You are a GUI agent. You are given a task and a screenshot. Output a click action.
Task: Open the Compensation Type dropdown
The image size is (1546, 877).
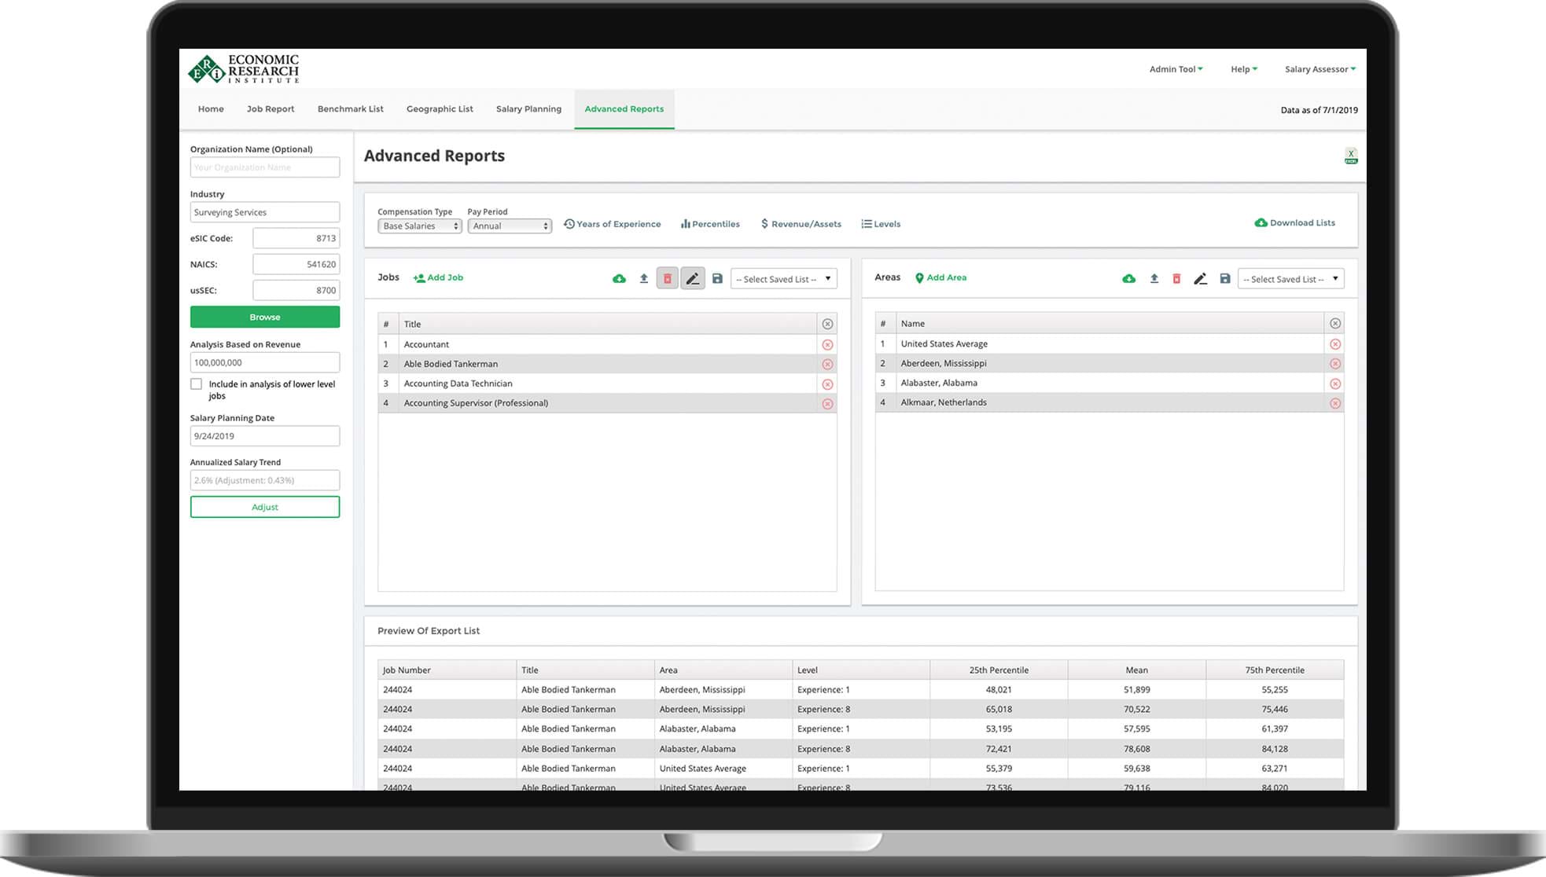(419, 226)
